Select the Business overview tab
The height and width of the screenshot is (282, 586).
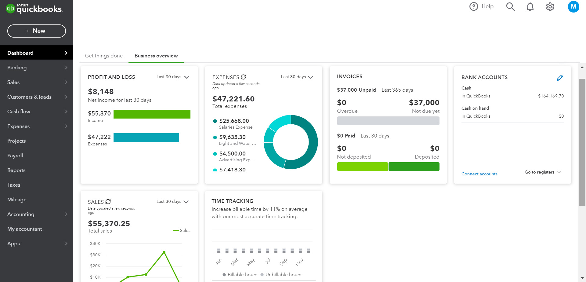pyautogui.click(x=156, y=56)
